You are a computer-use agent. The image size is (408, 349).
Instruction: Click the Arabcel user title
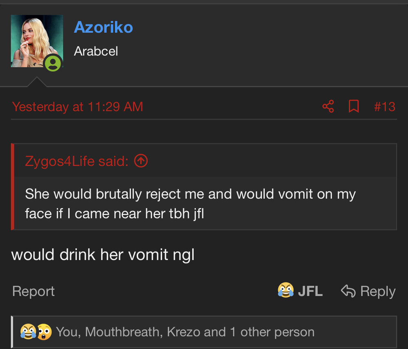(96, 51)
